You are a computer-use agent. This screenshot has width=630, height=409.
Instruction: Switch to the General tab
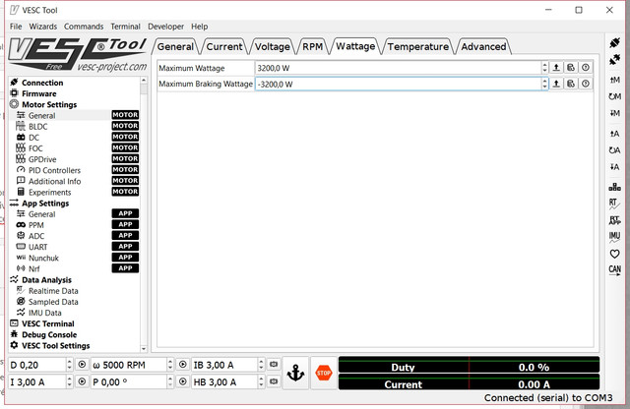tap(175, 46)
